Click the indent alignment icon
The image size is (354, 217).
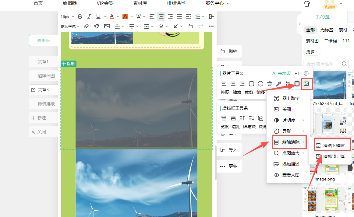pos(189,16)
